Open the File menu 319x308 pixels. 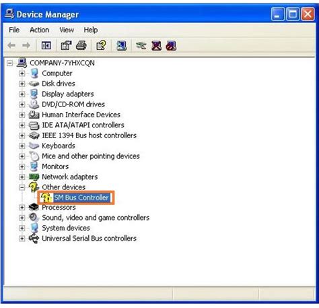pyautogui.click(x=14, y=30)
